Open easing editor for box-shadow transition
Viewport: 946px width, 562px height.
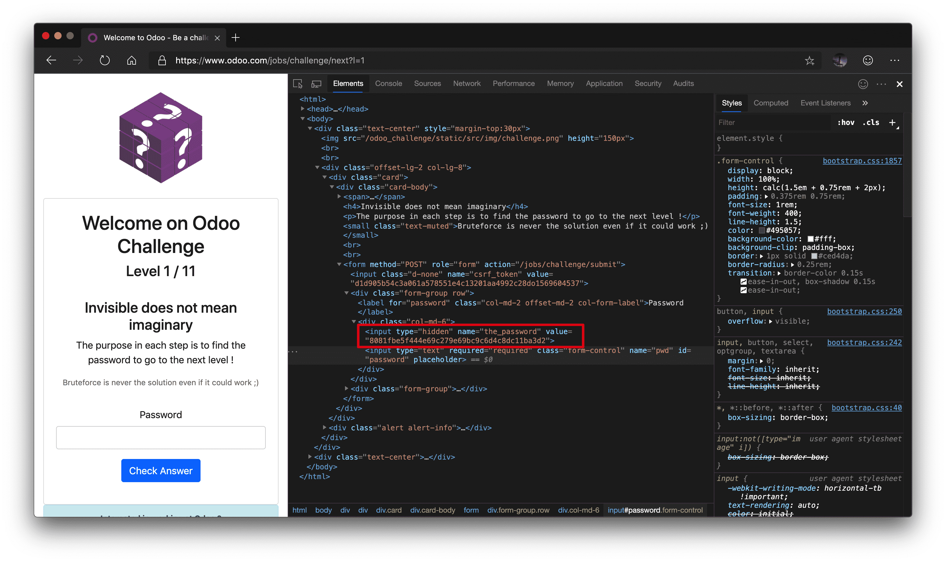(743, 290)
